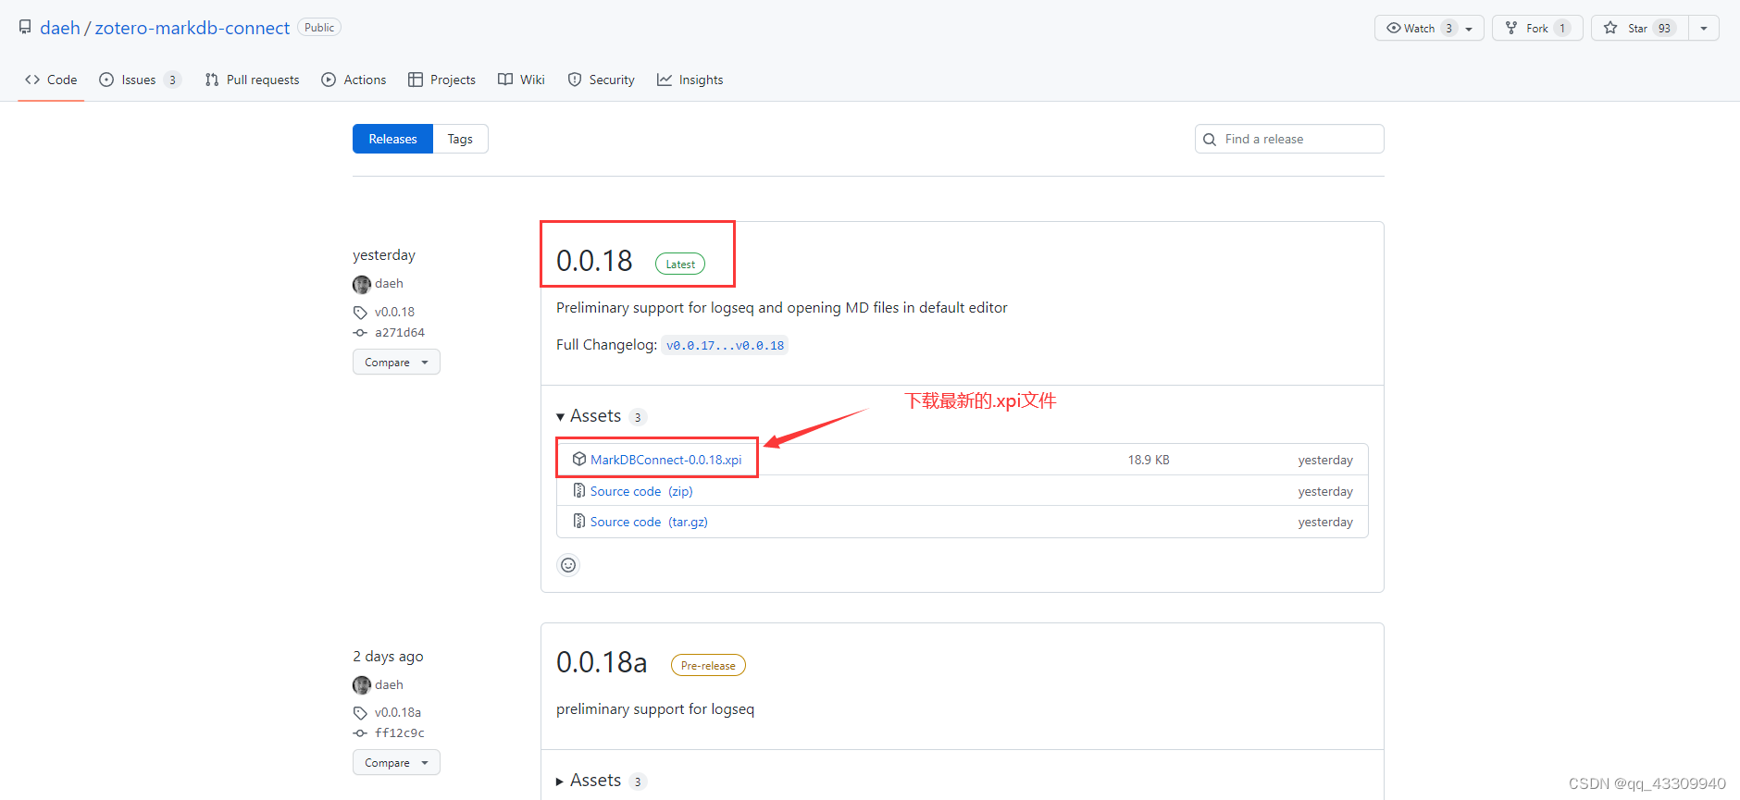Open the v0.0.18a tag link
The width and height of the screenshot is (1740, 800).
point(398,712)
